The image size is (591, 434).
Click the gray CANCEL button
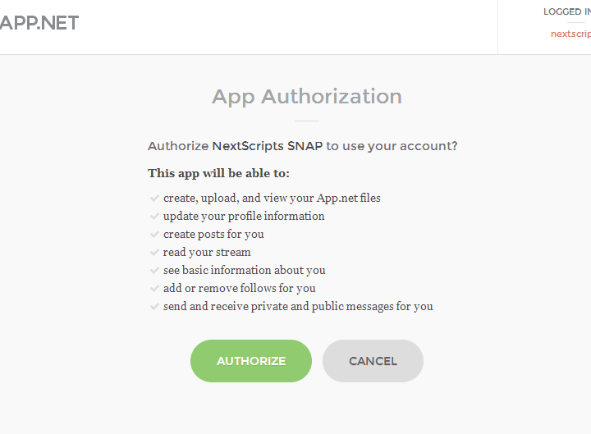pos(373,361)
